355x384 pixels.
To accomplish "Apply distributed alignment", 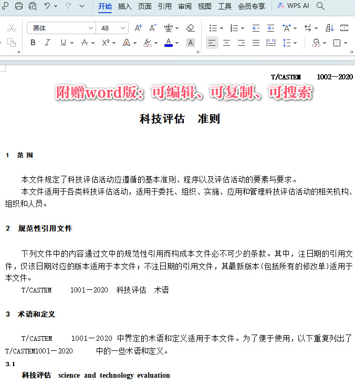I will click(270, 43).
